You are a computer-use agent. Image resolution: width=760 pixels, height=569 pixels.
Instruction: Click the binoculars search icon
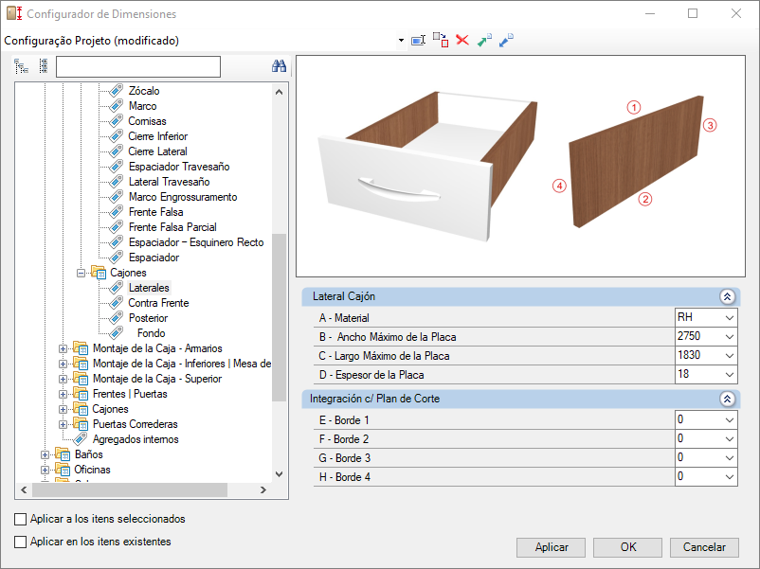[279, 66]
